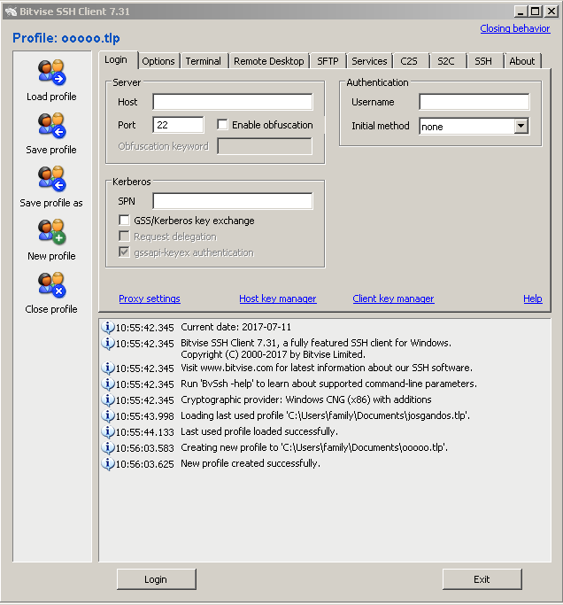This screenshot has width=563, height=605.
Task: Open the Closing behavior link
Action: point(515,28)
